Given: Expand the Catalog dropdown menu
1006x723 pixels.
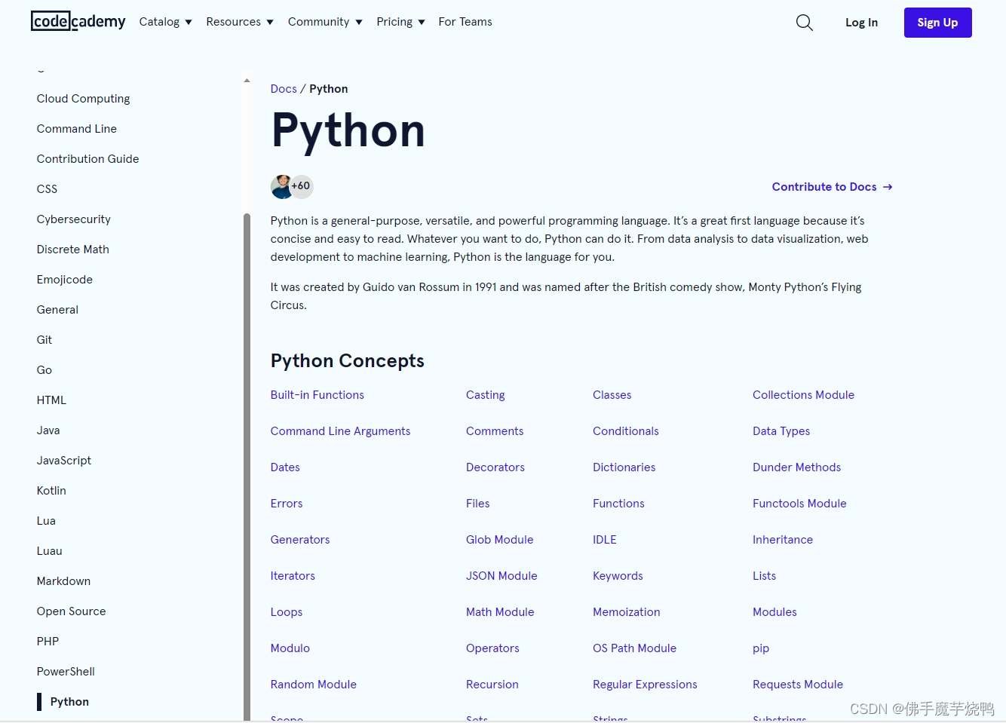Looking at the screenshot, I should click(165, 22).
